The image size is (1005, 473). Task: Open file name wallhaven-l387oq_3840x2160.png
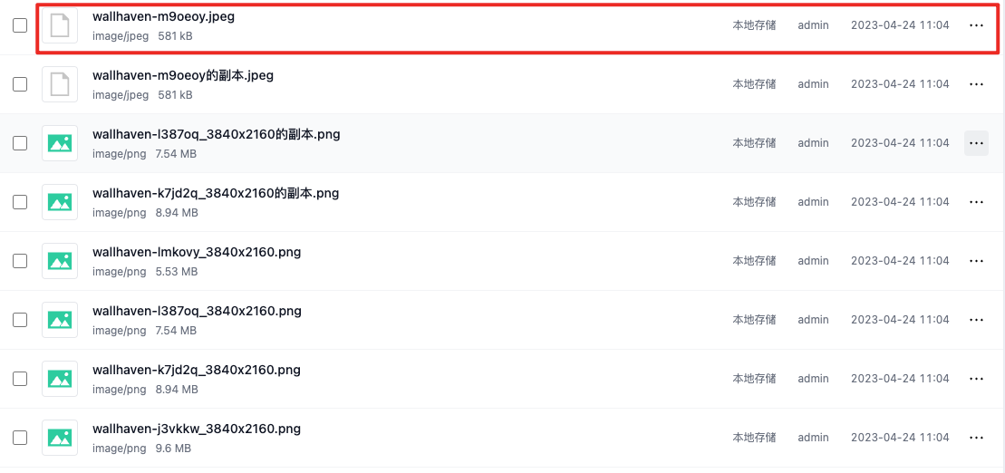click(197, 312)
